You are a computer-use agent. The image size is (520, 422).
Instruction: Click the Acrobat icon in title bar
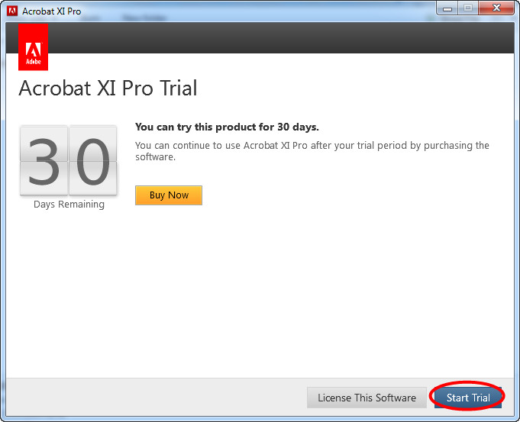click(12, 11)
